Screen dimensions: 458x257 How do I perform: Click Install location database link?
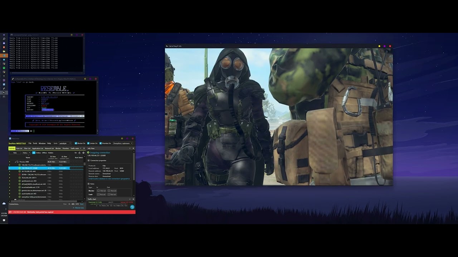(x=109, y=179)
